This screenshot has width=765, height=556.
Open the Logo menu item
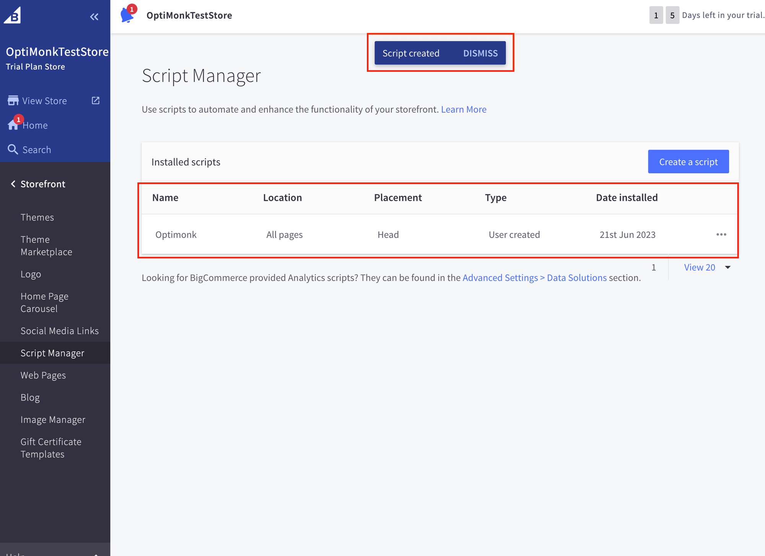[x=31, y=274]
